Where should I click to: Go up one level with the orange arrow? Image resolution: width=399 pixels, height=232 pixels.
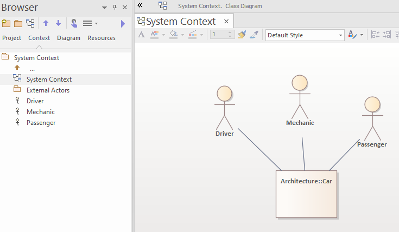point(17,68)
